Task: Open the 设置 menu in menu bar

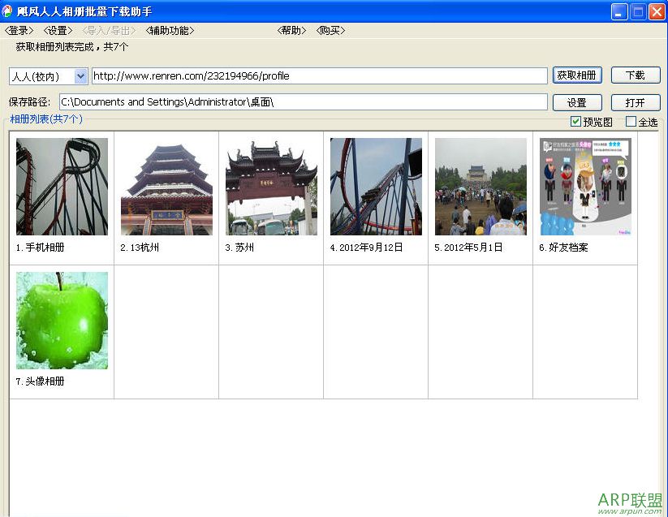Action: pyautogui.click(x=58, y=31)
